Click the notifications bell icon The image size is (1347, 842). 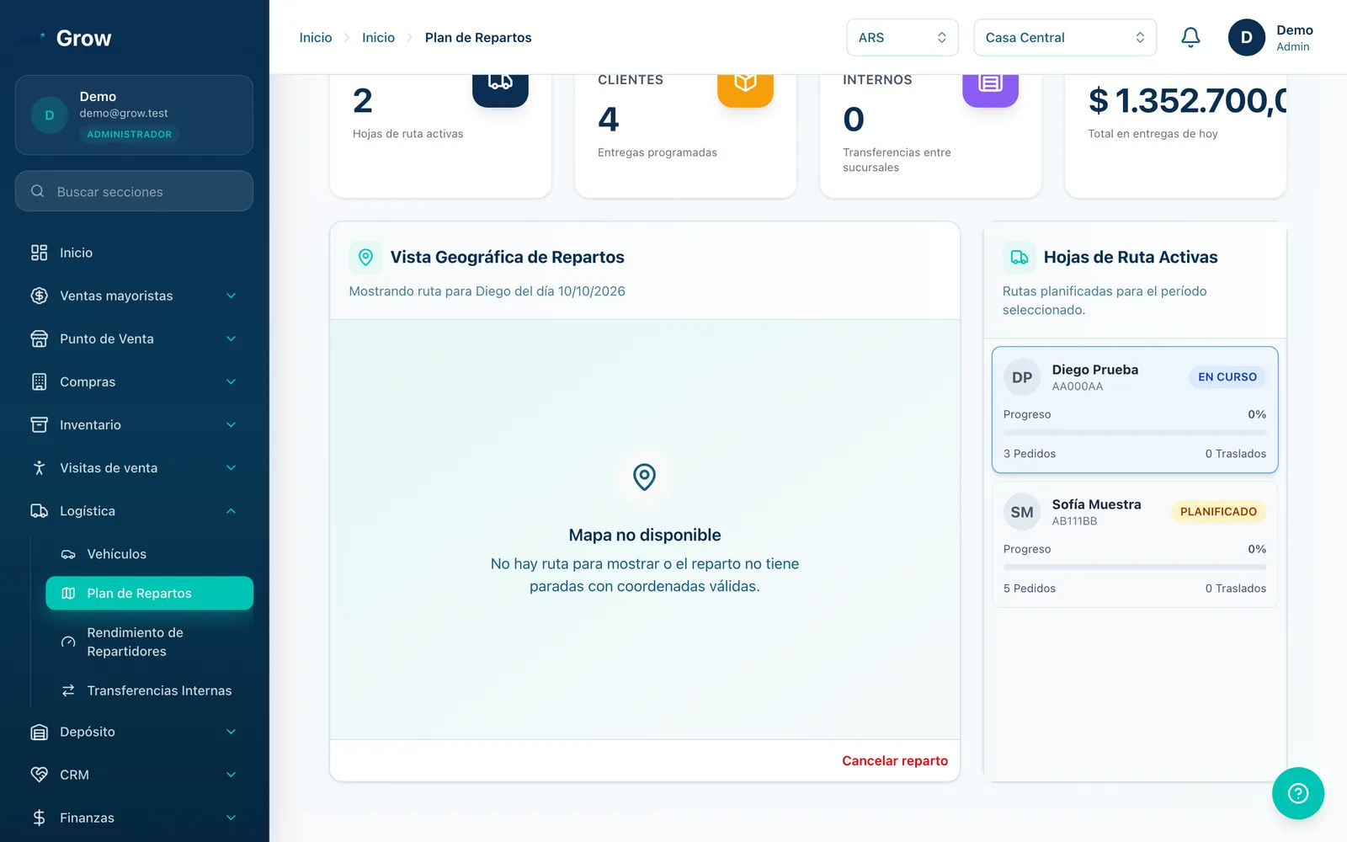(1190, 37)
